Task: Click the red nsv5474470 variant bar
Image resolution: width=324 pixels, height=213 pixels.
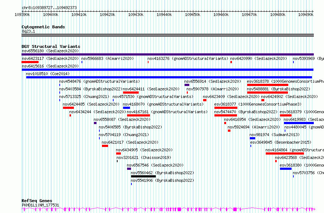Action: coord(226,115)
